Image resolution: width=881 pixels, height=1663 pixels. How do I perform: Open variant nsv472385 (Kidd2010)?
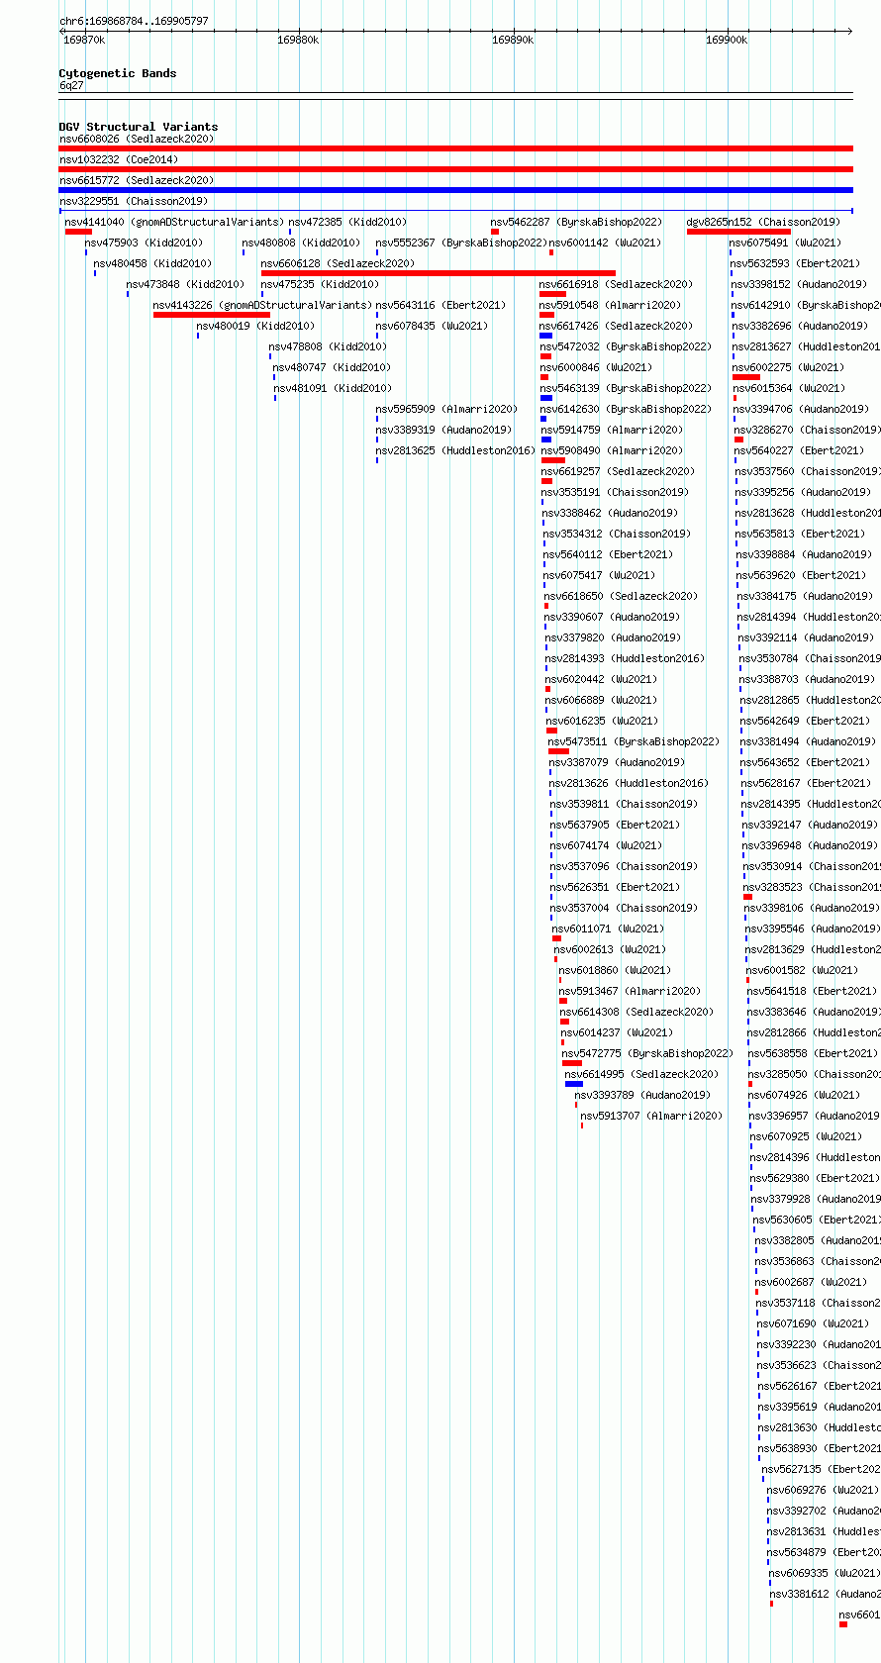tap(347, 222)
